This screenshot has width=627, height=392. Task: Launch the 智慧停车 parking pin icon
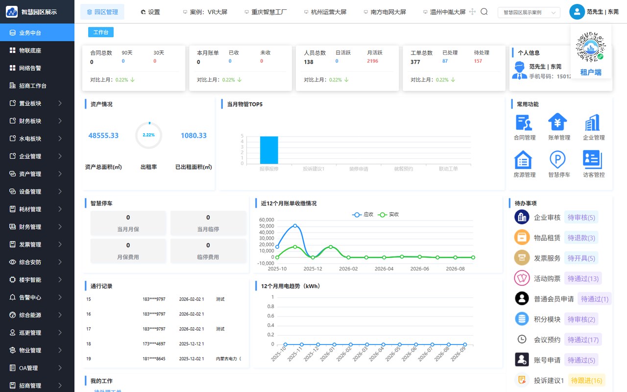point(557,160)
